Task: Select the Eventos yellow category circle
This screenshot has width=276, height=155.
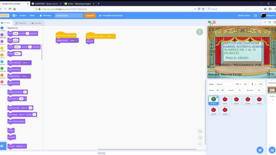Action: (2, 48)
